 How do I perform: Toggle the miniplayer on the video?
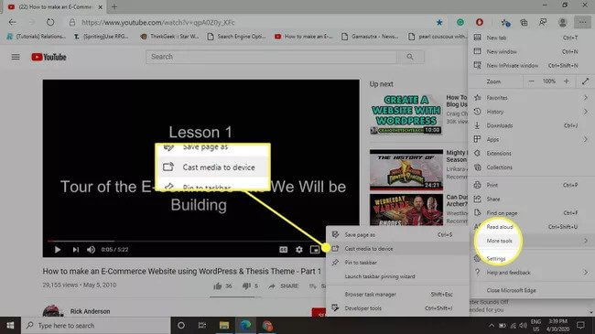pos(315,250)
